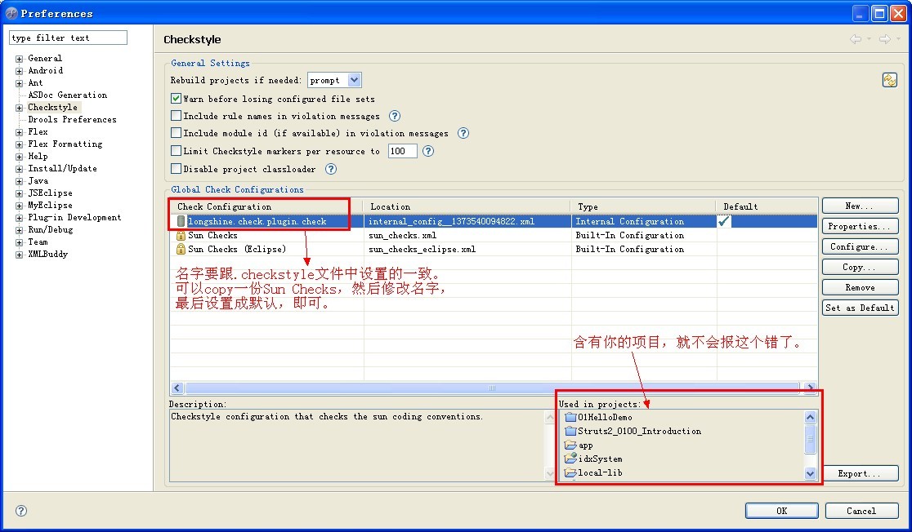Select Checkstyle in the preferences tree

point(53,108)
